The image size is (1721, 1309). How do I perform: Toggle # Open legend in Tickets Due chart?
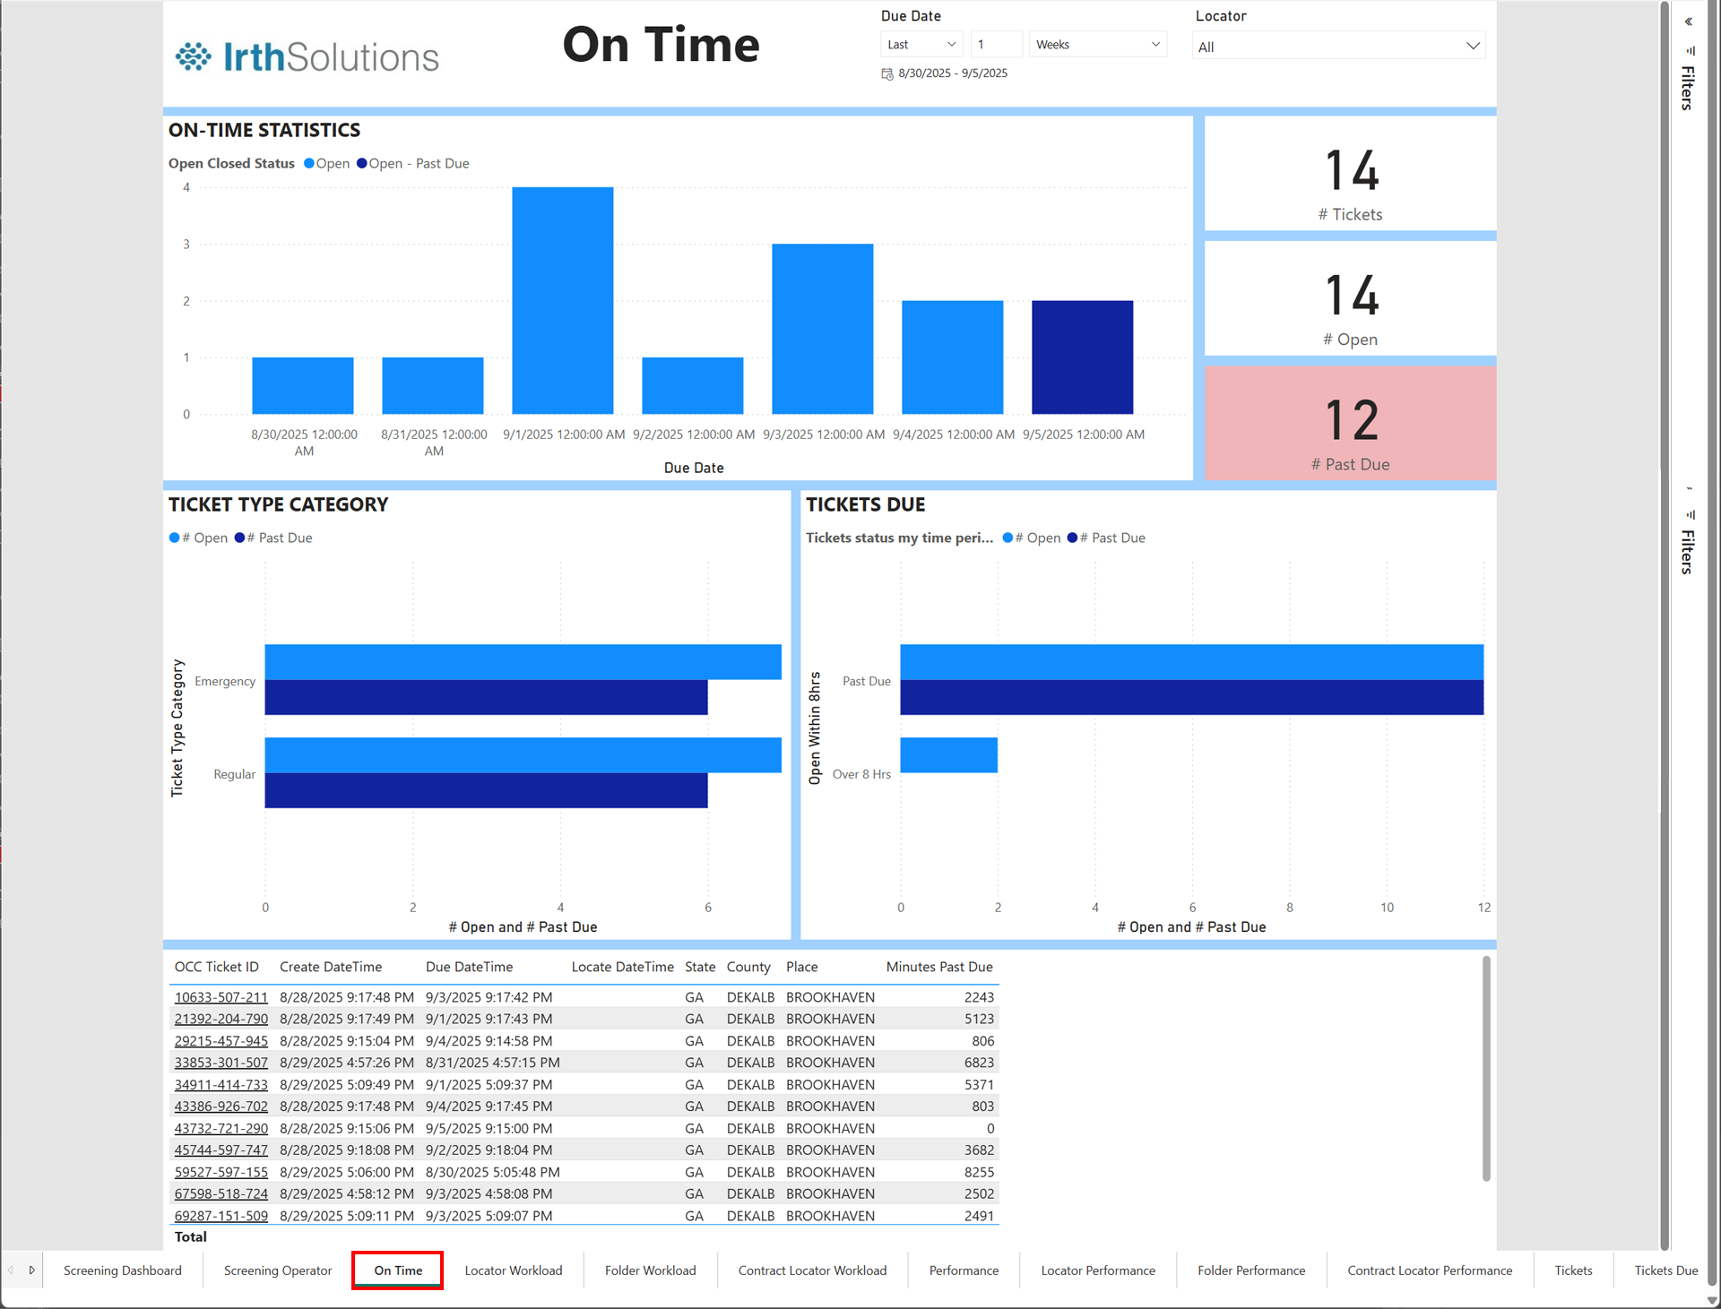pyautogui.click(x=1008, y=538)
